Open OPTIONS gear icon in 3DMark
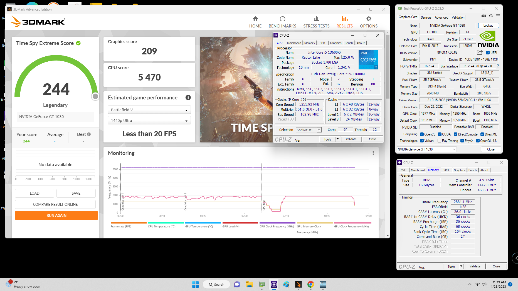Screen dimensions: 518x291 click(x=369, y=19)
